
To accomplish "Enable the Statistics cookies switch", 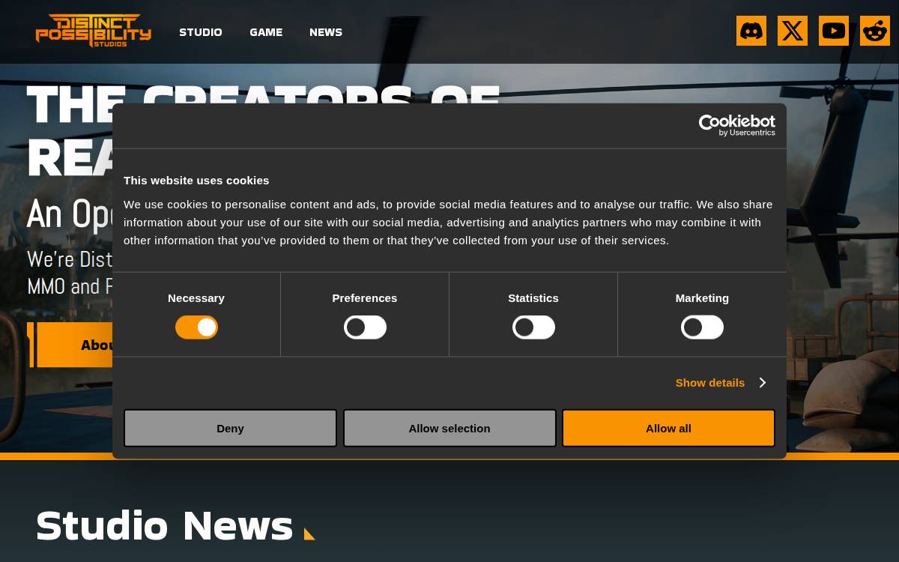I will [x=533, y=327].
